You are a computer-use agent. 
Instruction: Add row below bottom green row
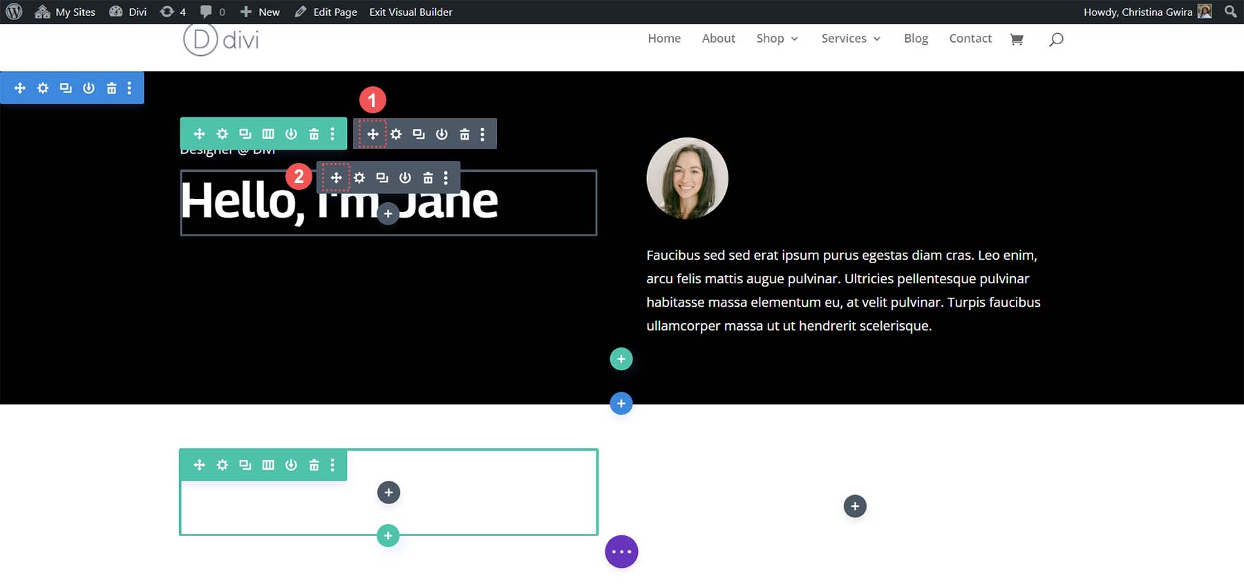click(x=388, y=535)
